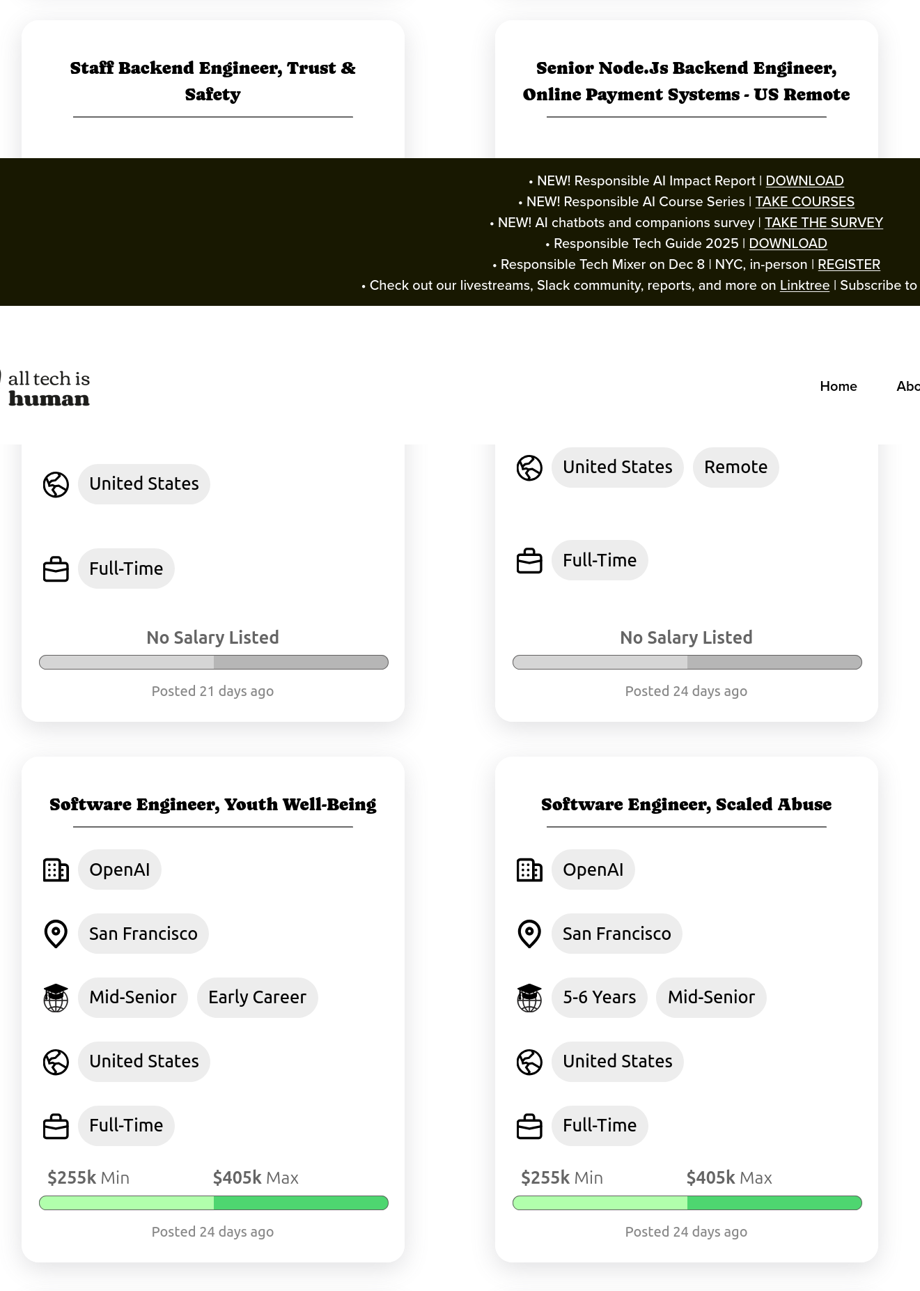Viewport: 920px width, 1291px height.
Task: Click the Remote location tag
Action: [735, 467]
